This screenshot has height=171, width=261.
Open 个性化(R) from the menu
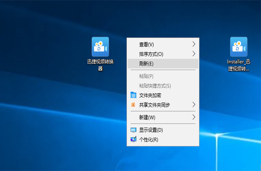(x=163, y=140)
